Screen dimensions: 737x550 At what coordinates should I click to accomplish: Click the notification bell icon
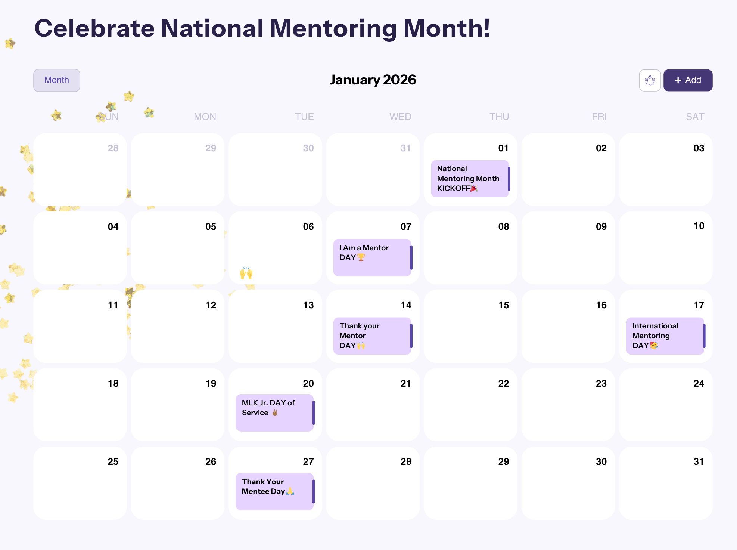click(x=650, y=80)
